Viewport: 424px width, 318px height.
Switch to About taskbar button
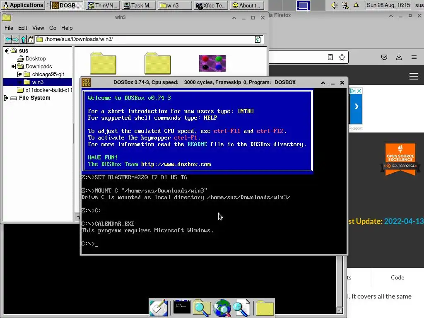pos(247,5)
